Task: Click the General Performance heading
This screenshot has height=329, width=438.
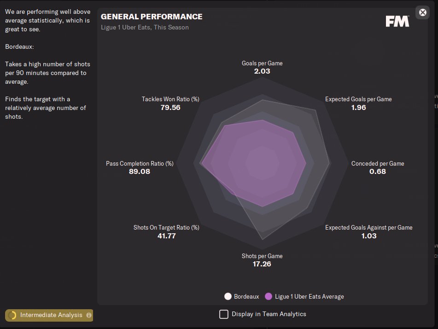Action: 152,17
